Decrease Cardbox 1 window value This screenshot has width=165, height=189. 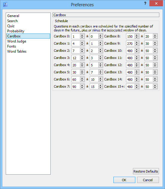(x=100, y=45)
